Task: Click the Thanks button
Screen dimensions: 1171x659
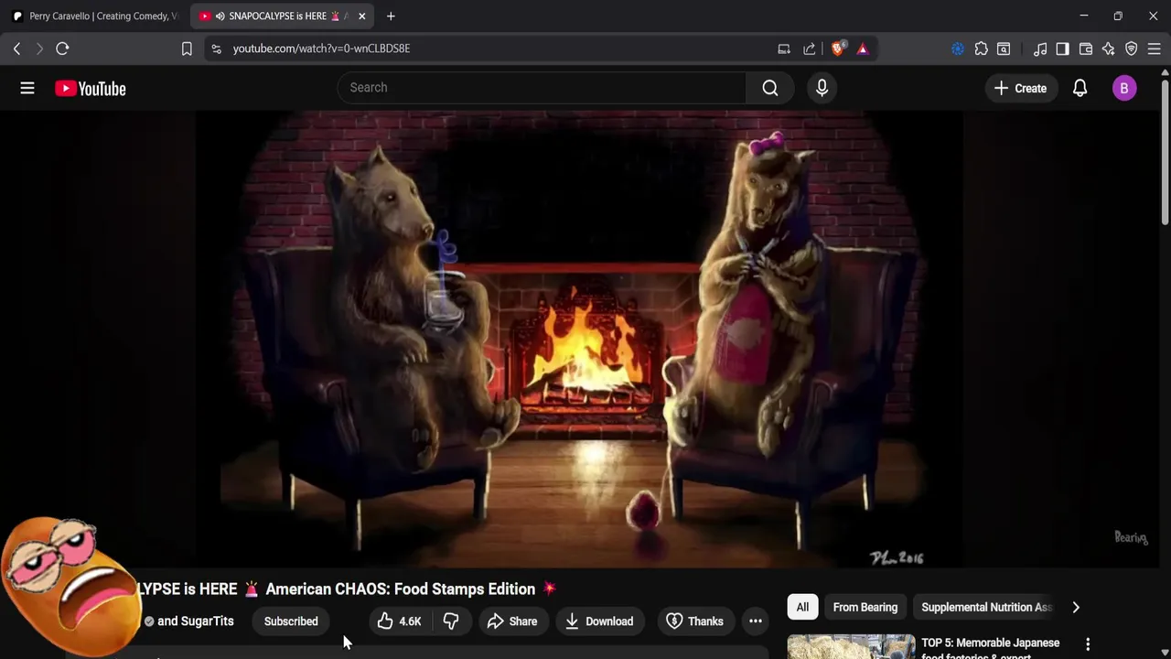Action: 694,621
